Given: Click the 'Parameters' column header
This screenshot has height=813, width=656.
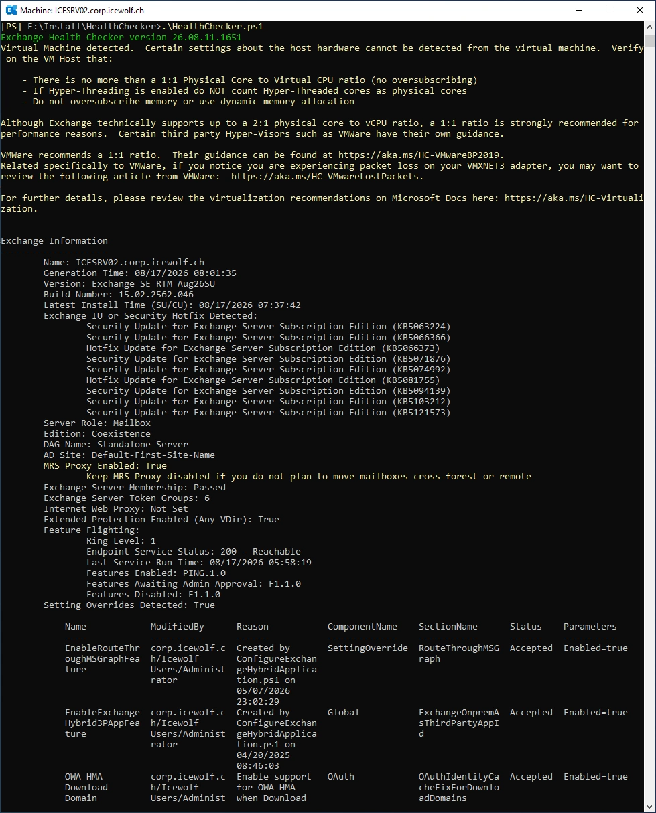Looking at the screenshot, I should pos(590,627).
